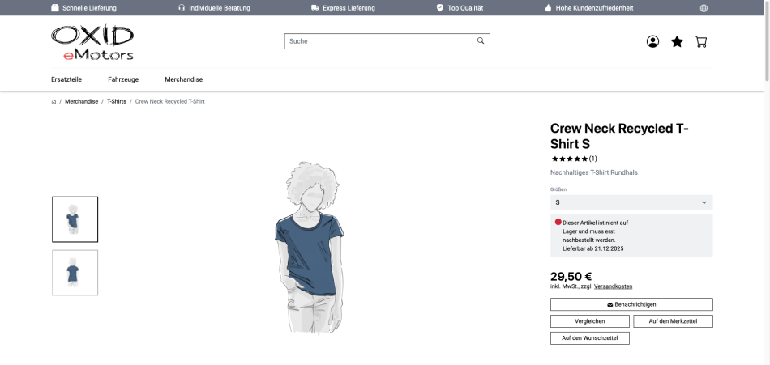Click the Vergleichen button
Image resolution: width=770 pixels, height=365 pixels.
click(589, 321)
